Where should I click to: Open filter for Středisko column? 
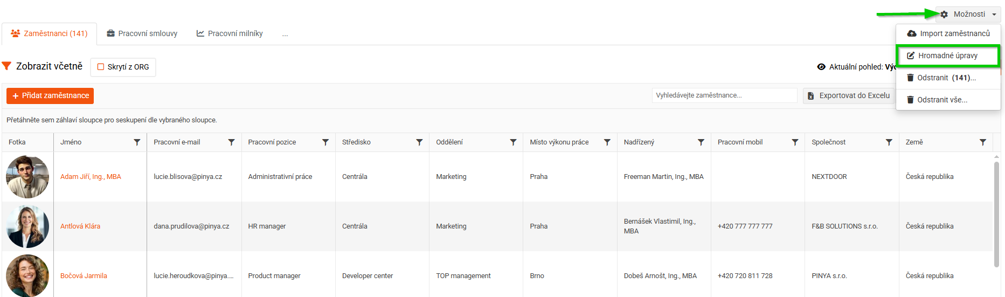(419, 142)
